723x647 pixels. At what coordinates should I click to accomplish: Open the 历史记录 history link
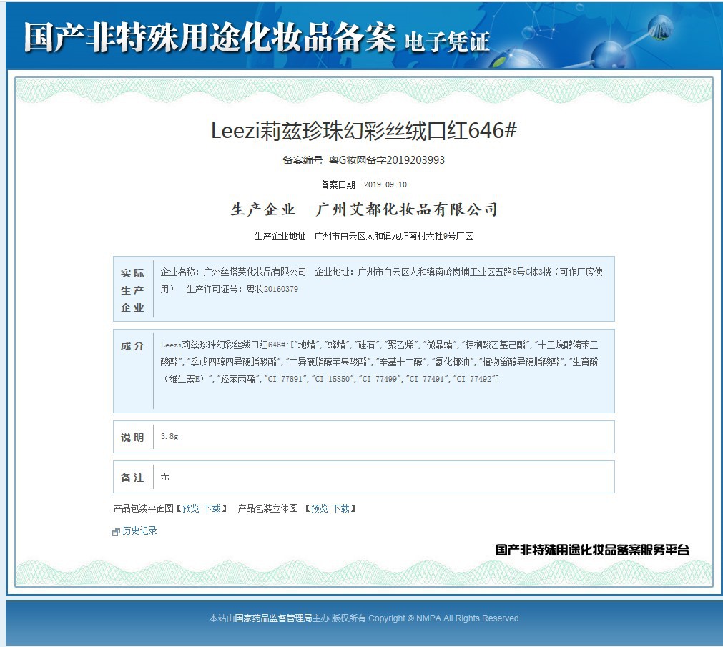click(x=139, y=531)
